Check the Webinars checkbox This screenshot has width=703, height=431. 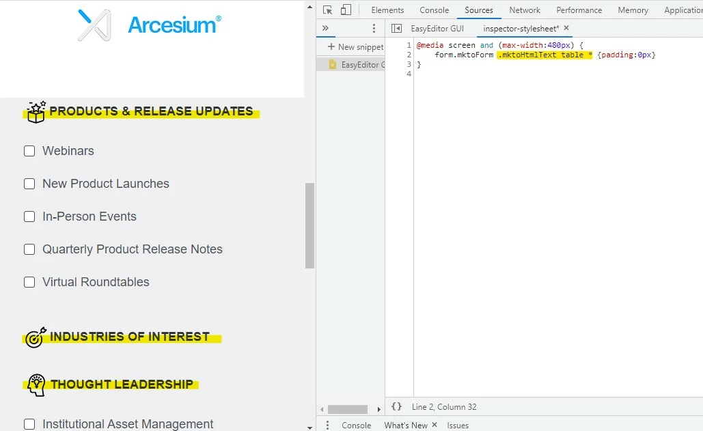tap(29, 151)
